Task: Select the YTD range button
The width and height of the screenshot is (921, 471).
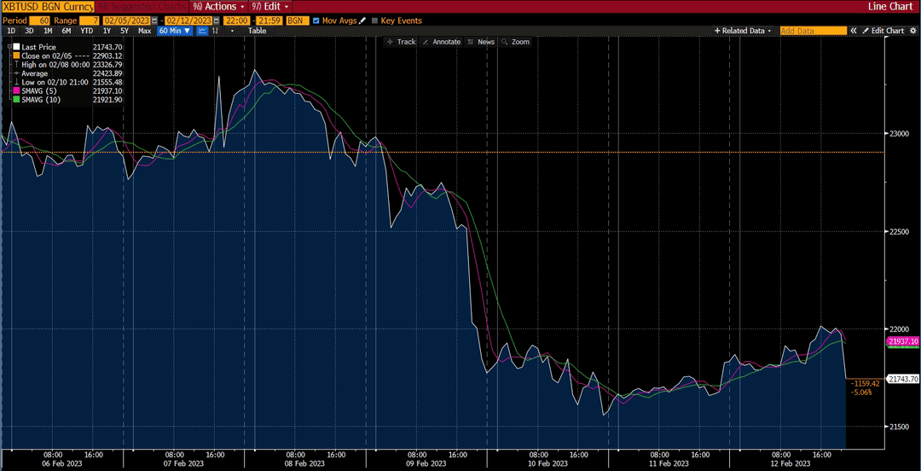Action: [x=86, y=31]
